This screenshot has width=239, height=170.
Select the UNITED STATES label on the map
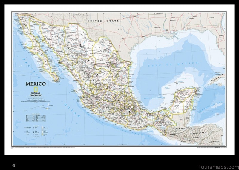pyautogui.click(x=104, y=21)
